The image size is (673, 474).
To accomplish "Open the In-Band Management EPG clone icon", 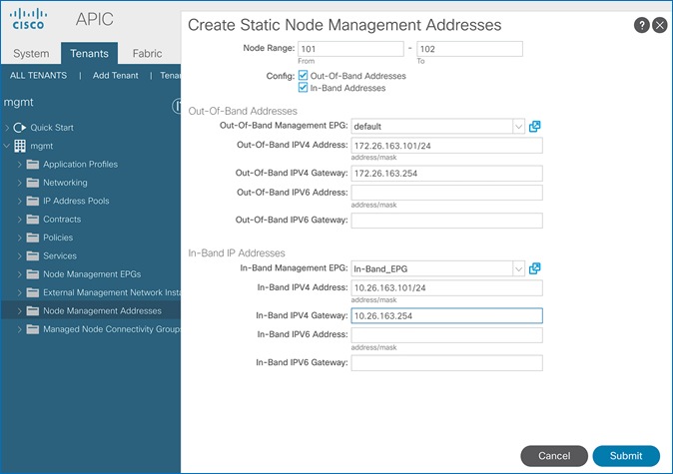I will (x=535, y=267).
